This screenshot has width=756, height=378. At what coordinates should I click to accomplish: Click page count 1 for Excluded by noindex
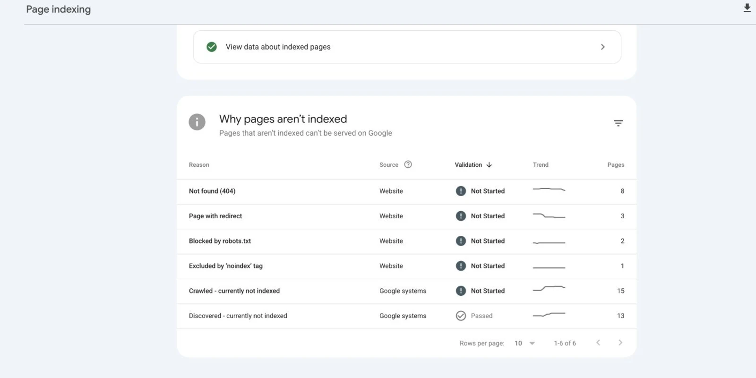pyautogui.click(x=622, y=266)
